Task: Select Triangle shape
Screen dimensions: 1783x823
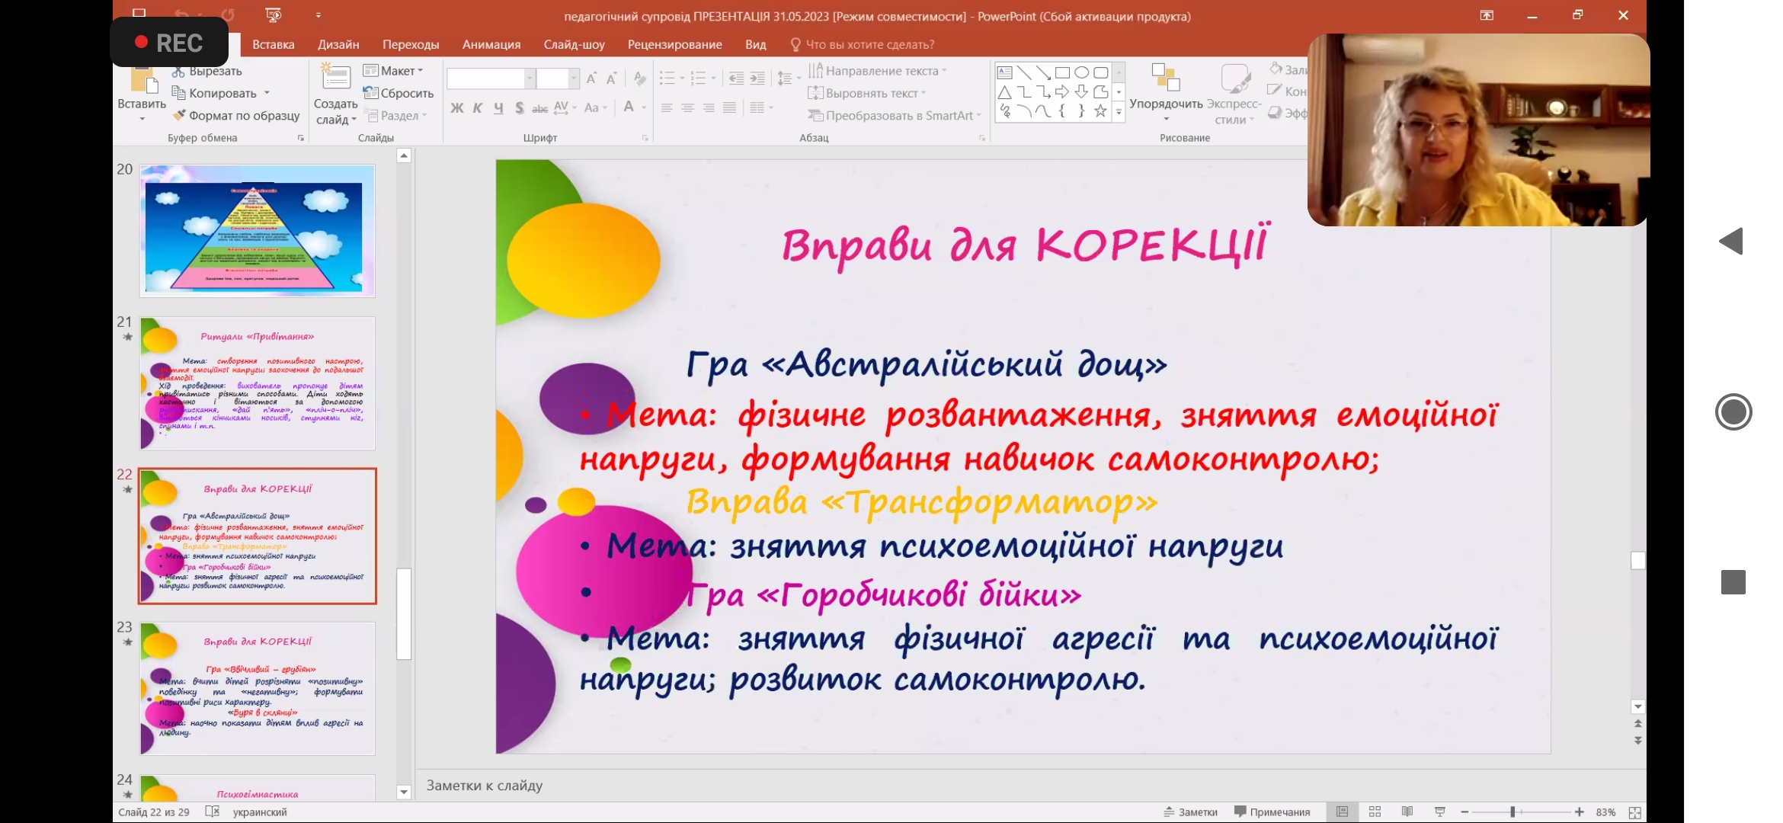Action: pyautogui.click(x=1005, y=92)
